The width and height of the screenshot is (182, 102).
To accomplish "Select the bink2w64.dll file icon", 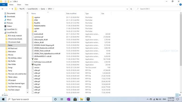I will coord(33,34).
